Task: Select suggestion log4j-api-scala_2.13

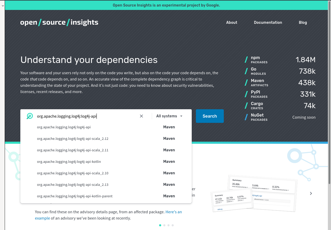Action: pyautogui.click(x=106, y=185)
